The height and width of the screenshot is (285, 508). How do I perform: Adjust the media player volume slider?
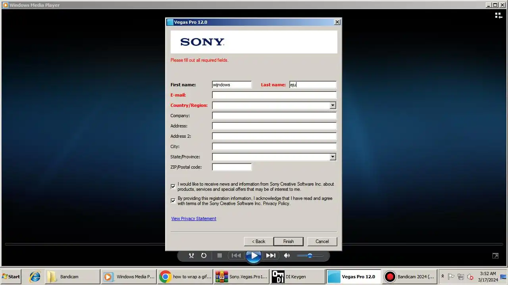click(x=310, y=256)
